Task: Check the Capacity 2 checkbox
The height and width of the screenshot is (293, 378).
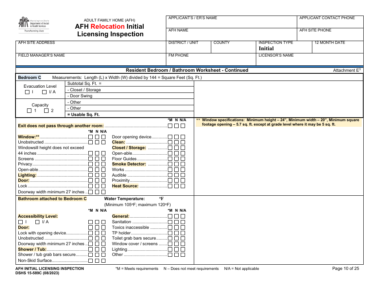Action: [x=47, y=110]
